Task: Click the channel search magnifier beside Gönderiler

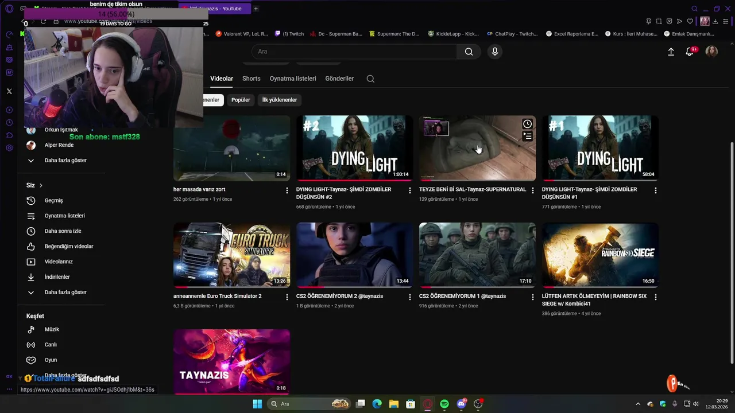Action: tap(370, 79)
